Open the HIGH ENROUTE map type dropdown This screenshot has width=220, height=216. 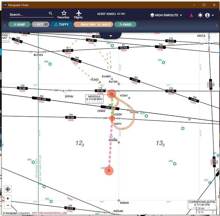pos(166,15)
